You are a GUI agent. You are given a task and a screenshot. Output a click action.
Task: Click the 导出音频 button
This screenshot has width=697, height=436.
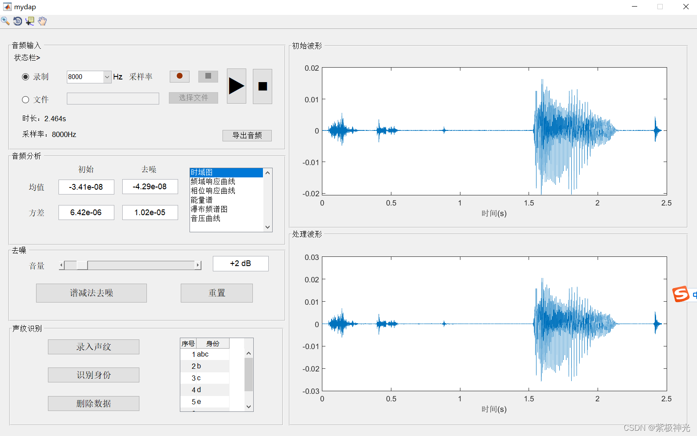[x=247, y=135]
